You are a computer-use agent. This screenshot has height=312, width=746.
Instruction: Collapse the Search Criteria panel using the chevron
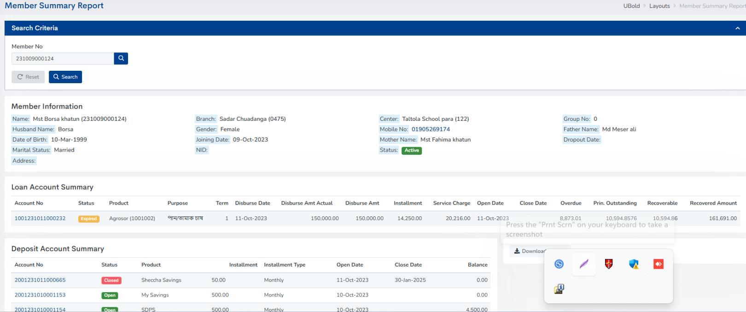(737, 28)
